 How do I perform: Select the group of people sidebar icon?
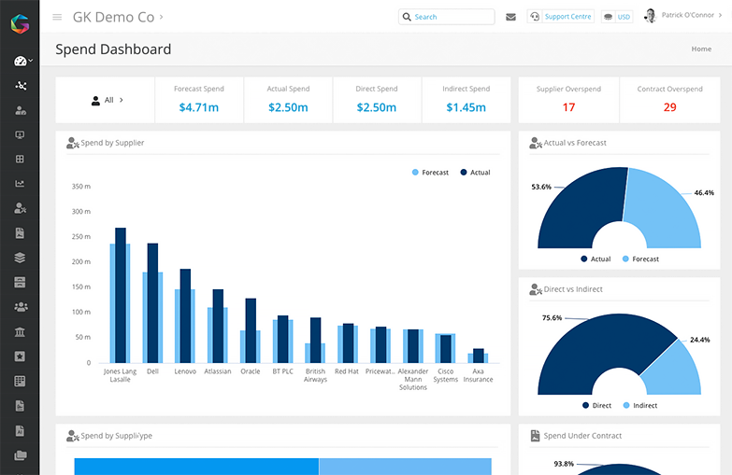[21, 306]
